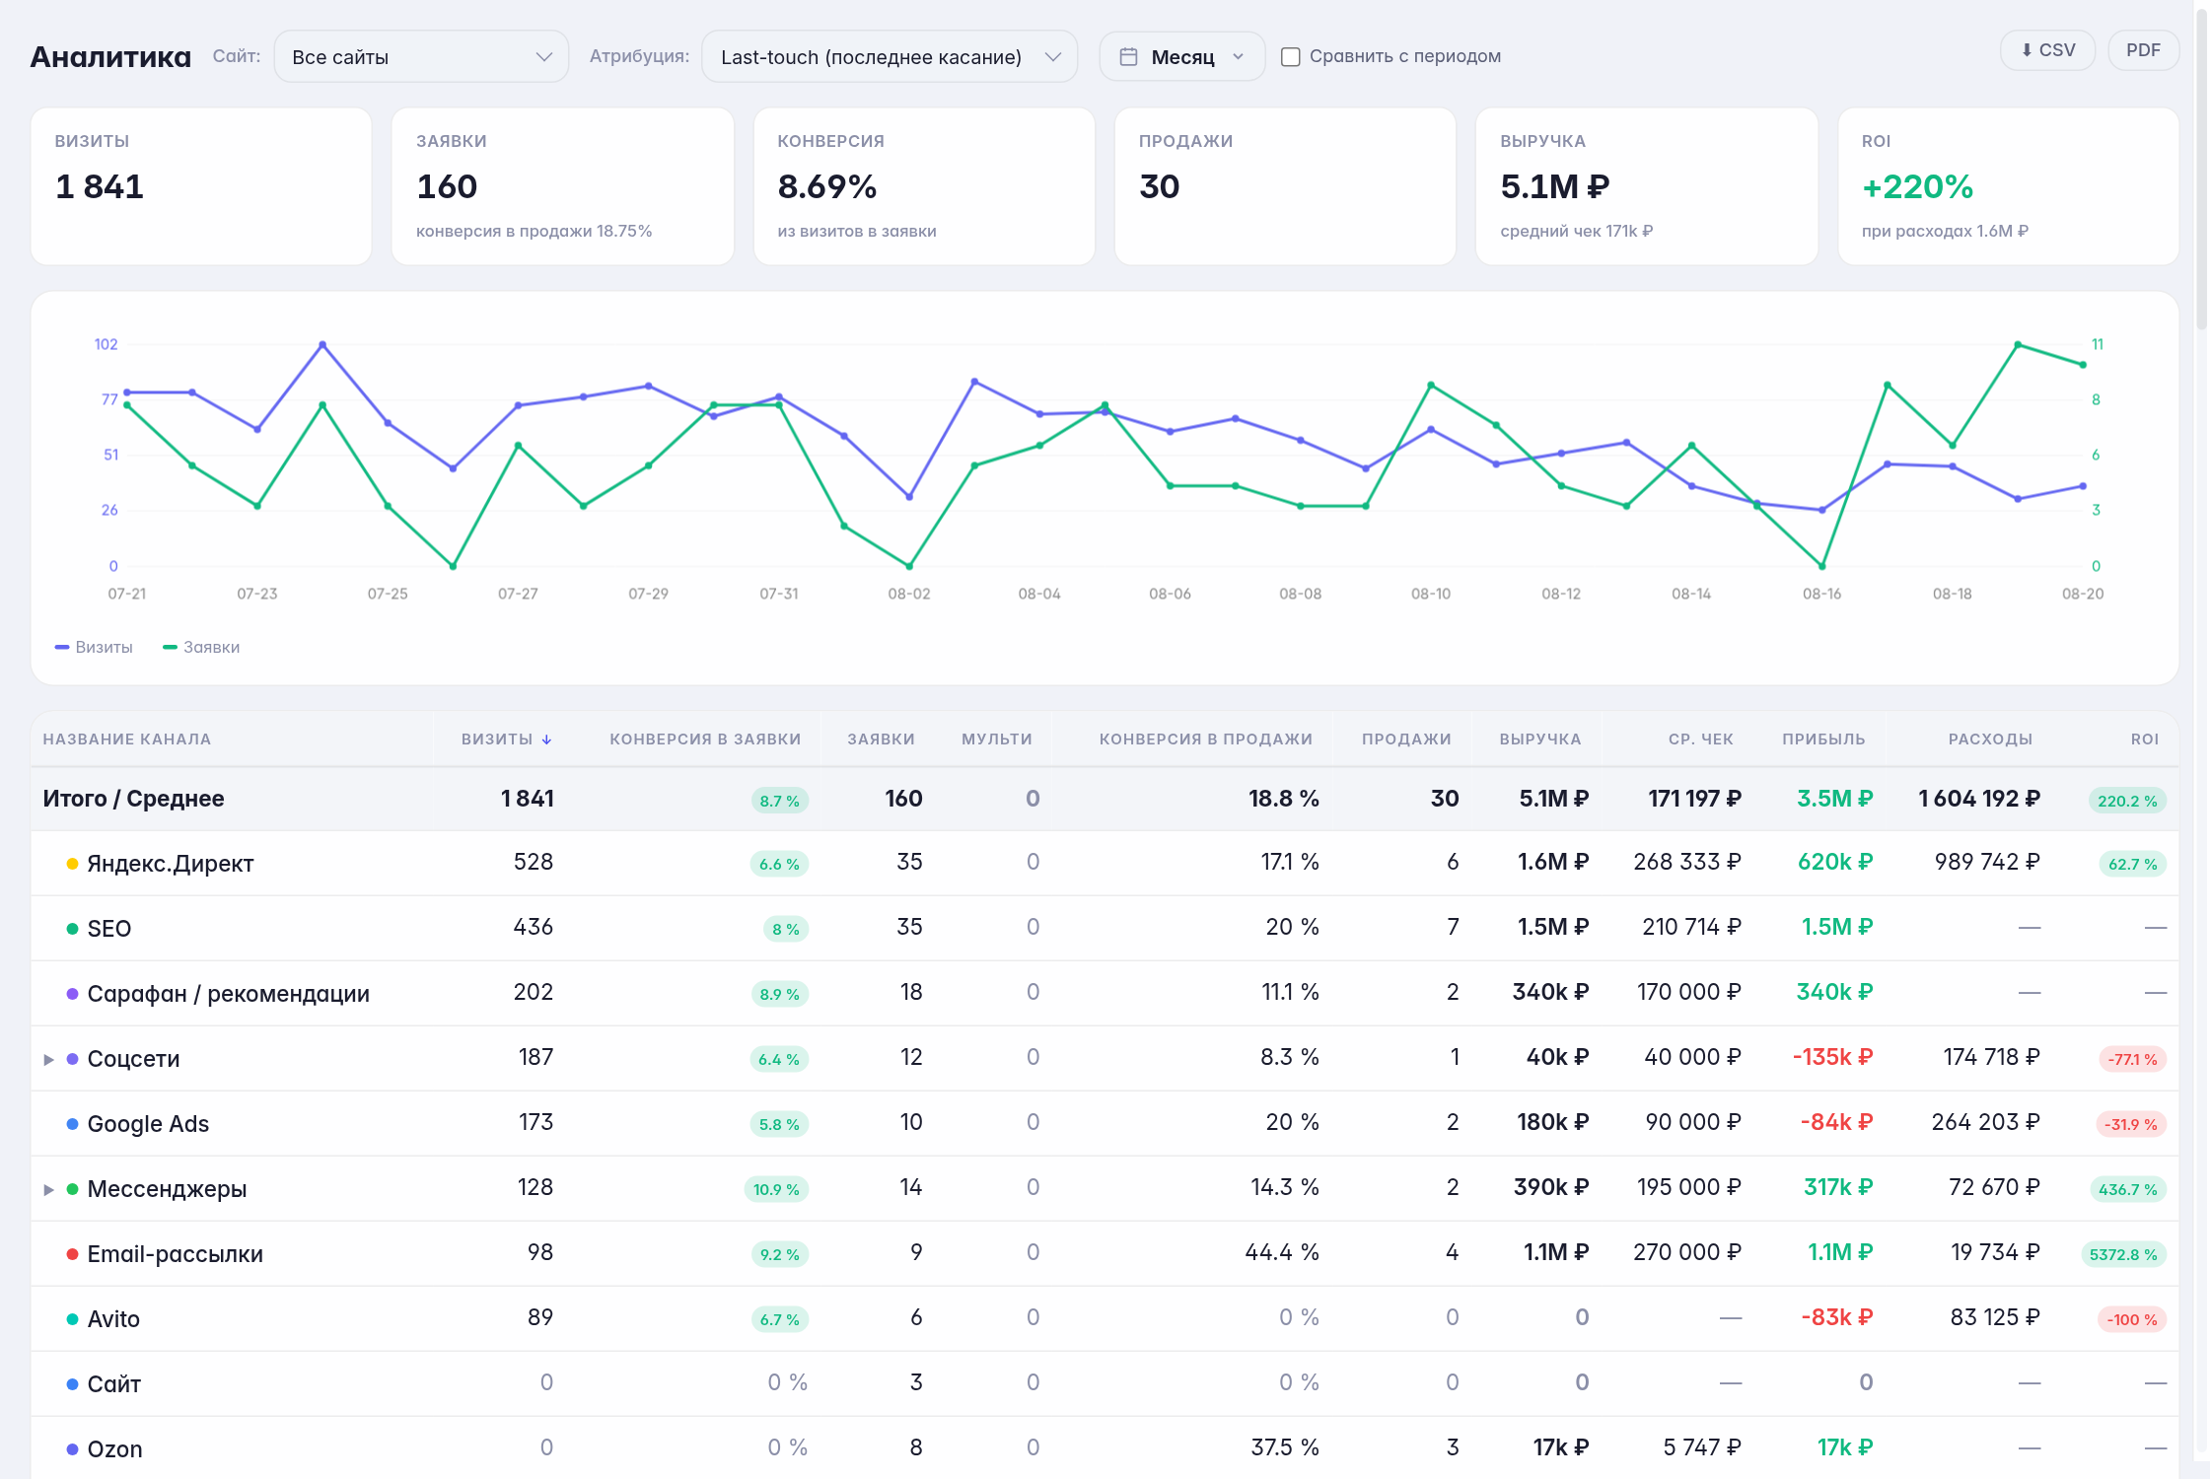Sort by 'Мульти' column header
Image resolution: width=2210 pixels, height=1479 pixels.
click(997, 739)
